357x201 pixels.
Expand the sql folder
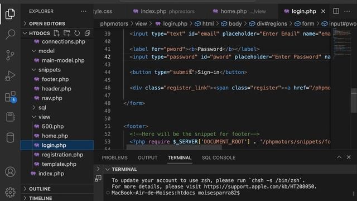(x=42, y=107)
